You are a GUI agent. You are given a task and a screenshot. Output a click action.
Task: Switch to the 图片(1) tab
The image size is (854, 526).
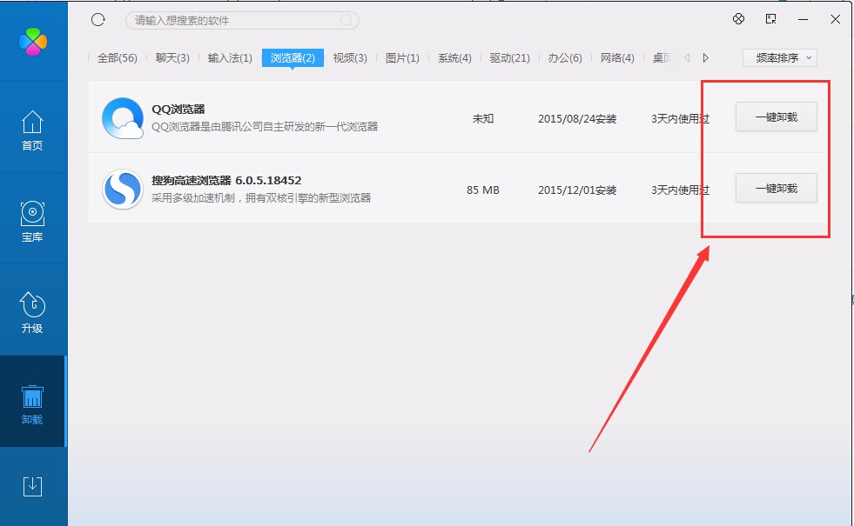[x=402, y=57]
